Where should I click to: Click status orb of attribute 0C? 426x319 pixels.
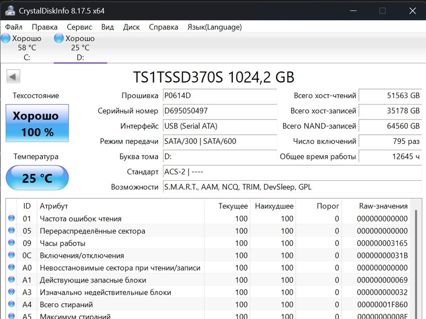pos(11,254)
